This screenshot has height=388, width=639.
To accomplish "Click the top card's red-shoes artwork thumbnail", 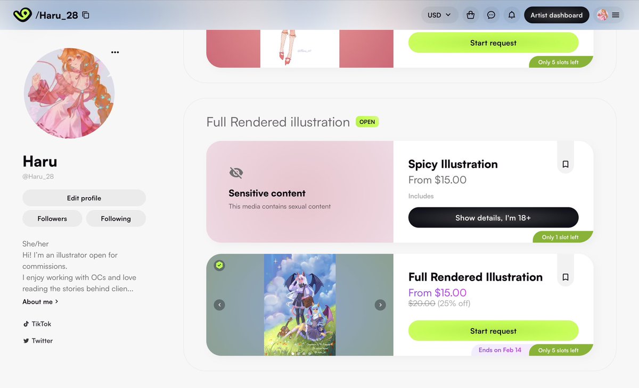I will click(x=300, y=48).
